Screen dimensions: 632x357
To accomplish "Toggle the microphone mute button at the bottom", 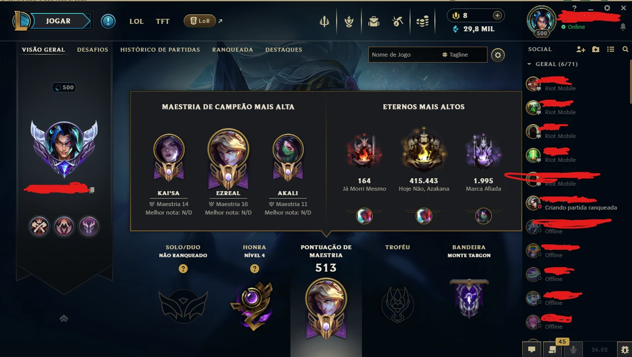I will pos(573,350).
